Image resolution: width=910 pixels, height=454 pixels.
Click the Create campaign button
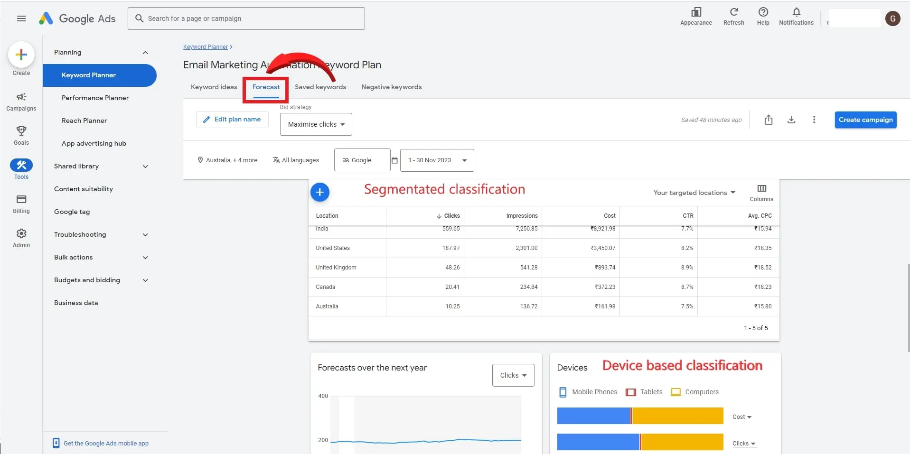[x=865, y=120]
